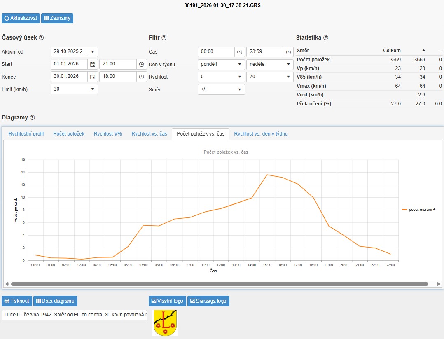Expand the Aktivní od dropdown
The height and width of the screenshot is (339, 444).
pyautogui.click(x=74, y=52)
